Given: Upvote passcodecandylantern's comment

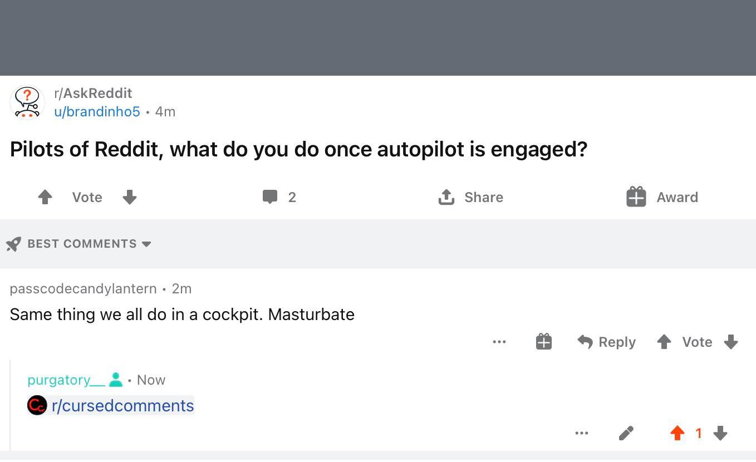Looking at the screenshot, I should tap(664, 342).
